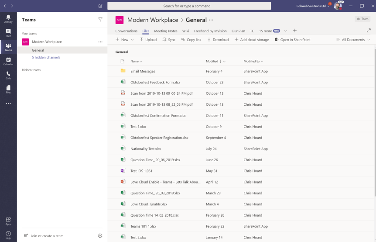Open the manage teams gear icon

click(x=100, y=235)
